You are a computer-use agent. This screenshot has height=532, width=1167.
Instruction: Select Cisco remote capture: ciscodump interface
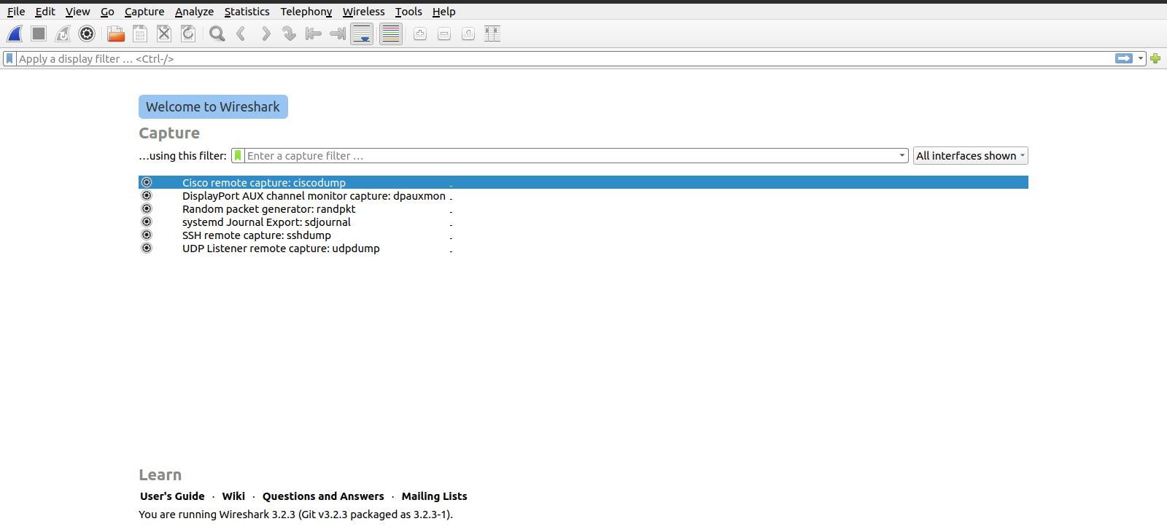tap(583, 182)
